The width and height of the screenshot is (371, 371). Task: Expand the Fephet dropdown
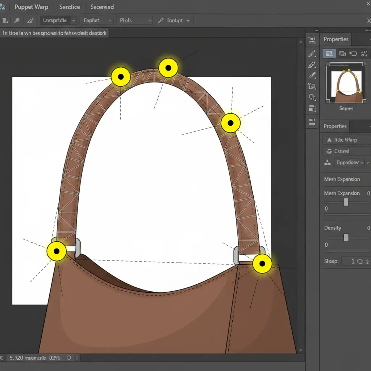(96, 21)
